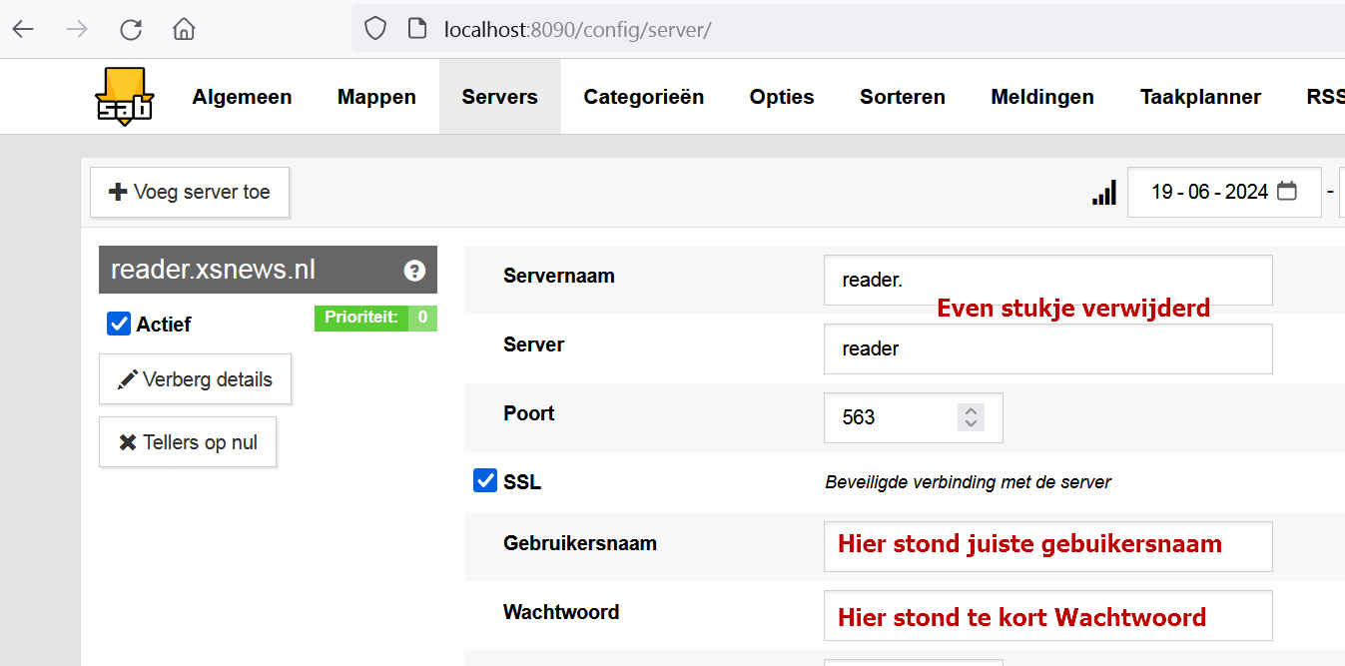Open the Taakplanner tab
Screen dimensions: 1345x666
[x=1200, y=97]
